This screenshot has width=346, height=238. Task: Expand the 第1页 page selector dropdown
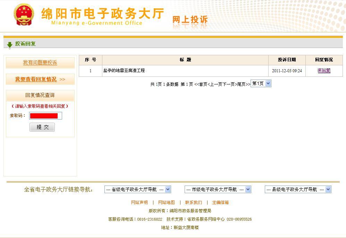click(x=261, y=83)
